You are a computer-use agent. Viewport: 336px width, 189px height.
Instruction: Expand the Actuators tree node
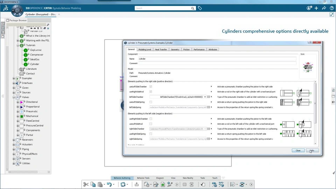coord(14,145)
